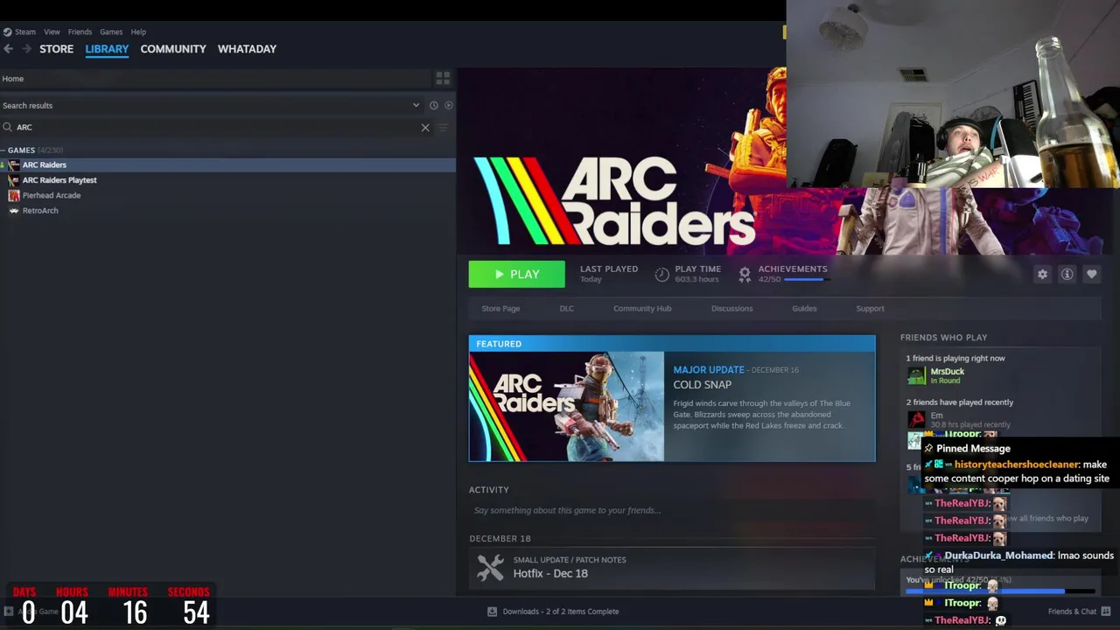
Task: Open Friends & Chat icon
Action: 1106,612
